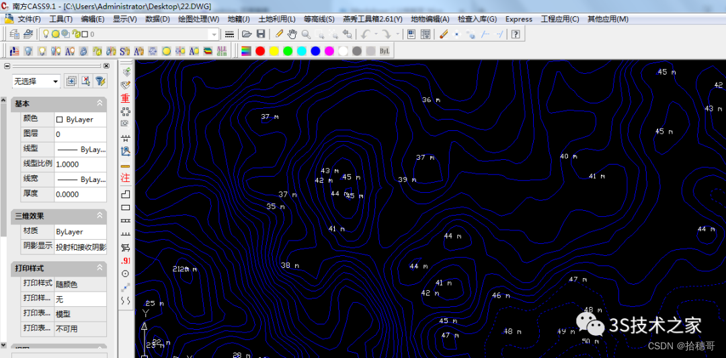Click the redo arrow icon
The image size is (726, 358).
click(x=386, y=34)
